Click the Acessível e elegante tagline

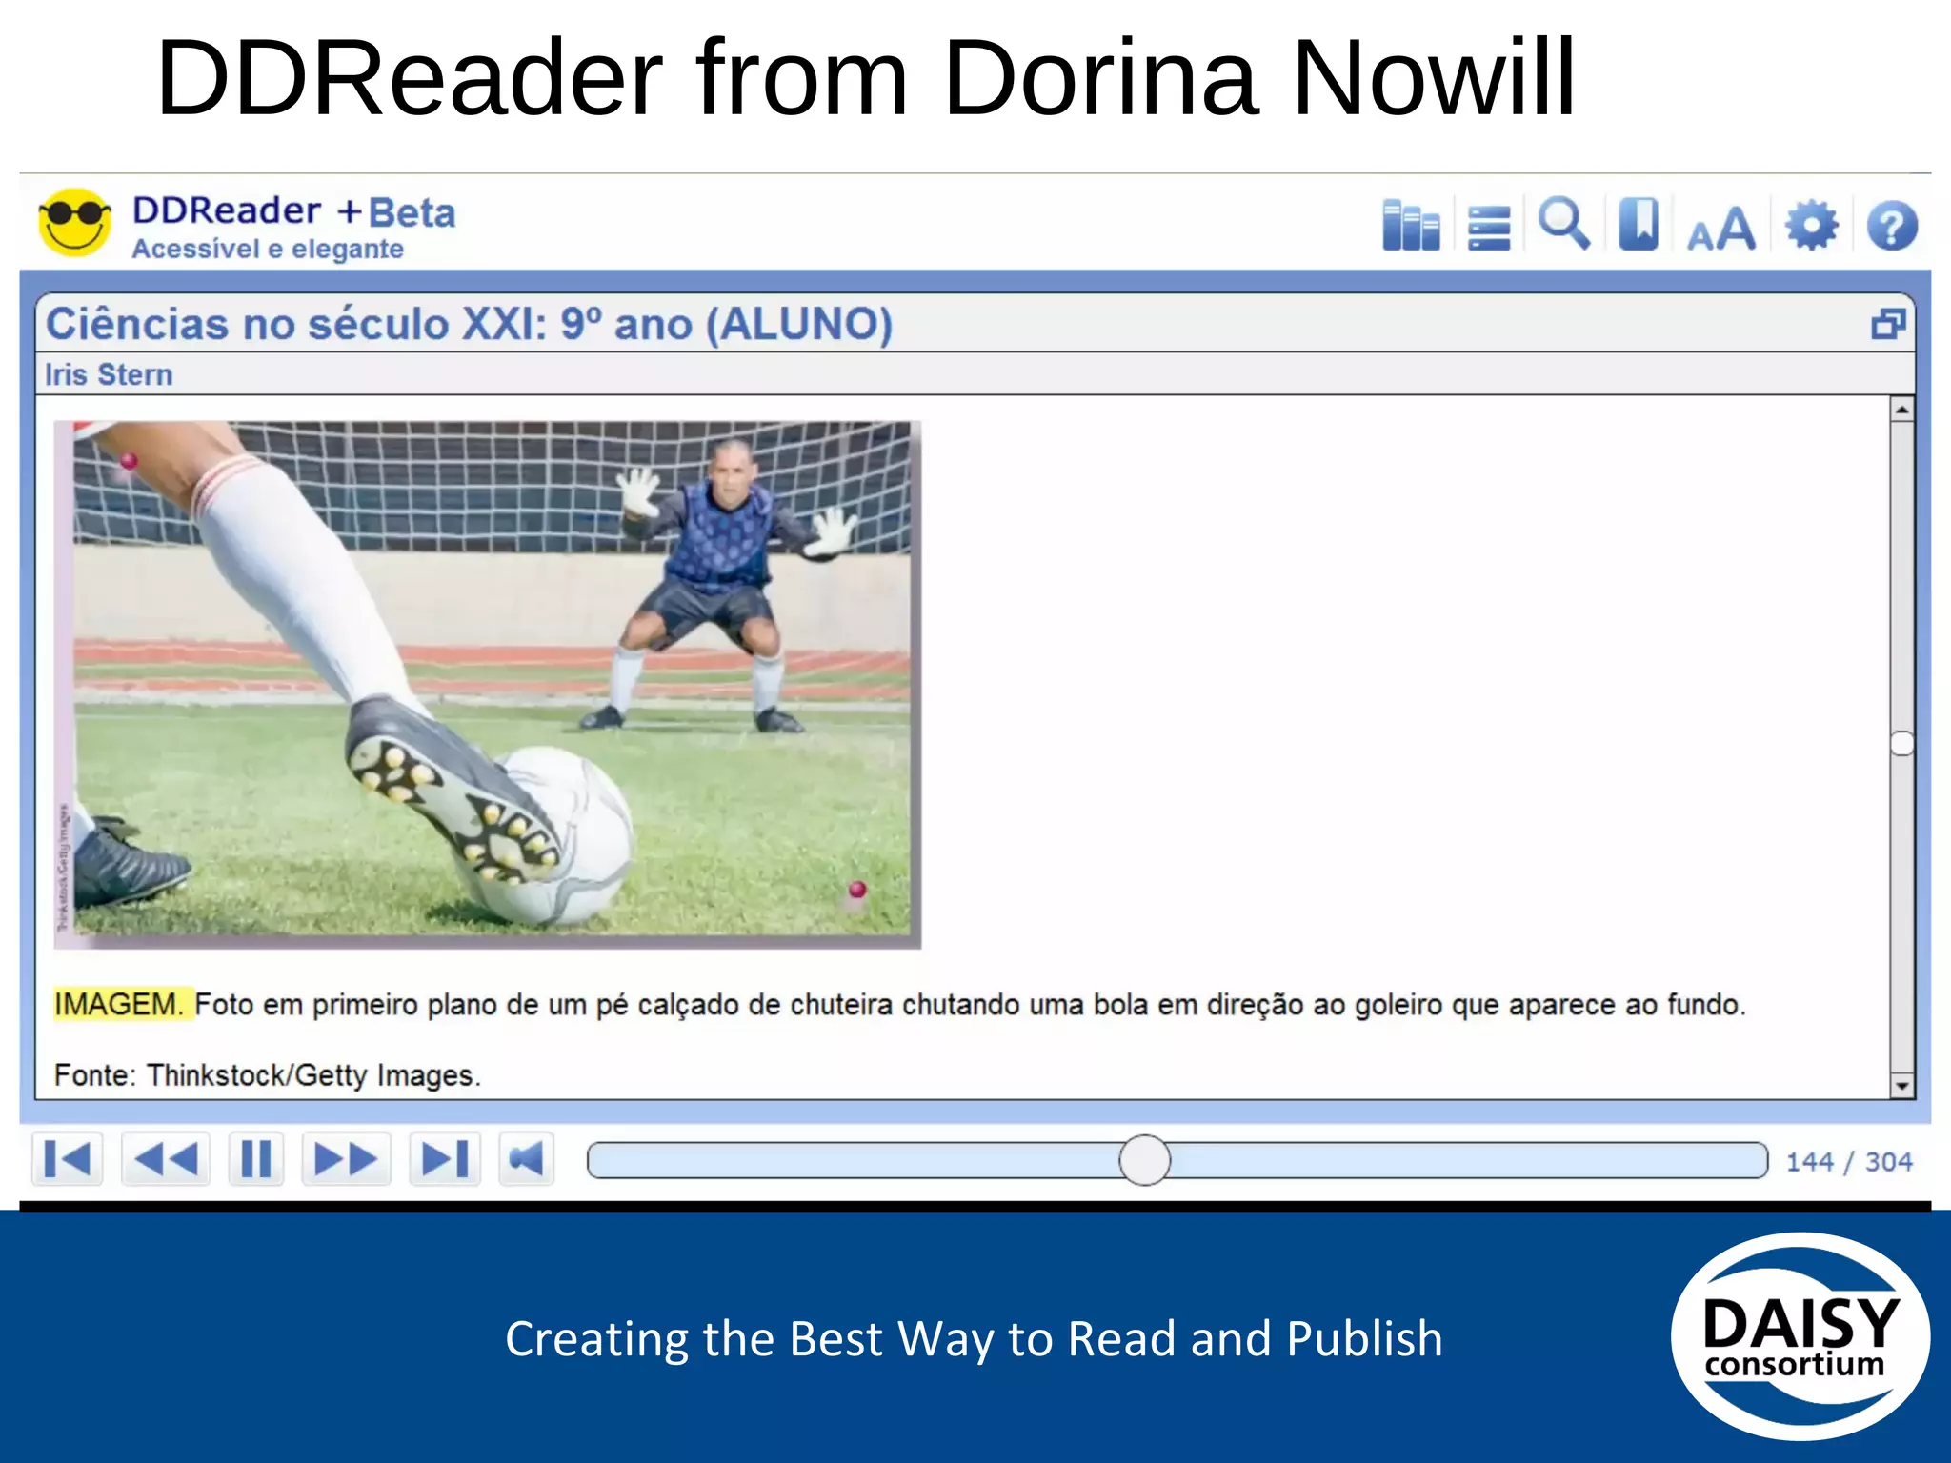268,249
